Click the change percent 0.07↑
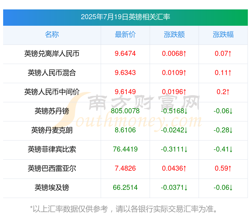Image resolution: width=251 pixels, height=219 pixels. 223,54
